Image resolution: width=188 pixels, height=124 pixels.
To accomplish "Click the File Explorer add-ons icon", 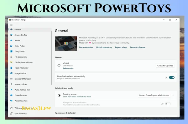I will click(x=11, y=62).
